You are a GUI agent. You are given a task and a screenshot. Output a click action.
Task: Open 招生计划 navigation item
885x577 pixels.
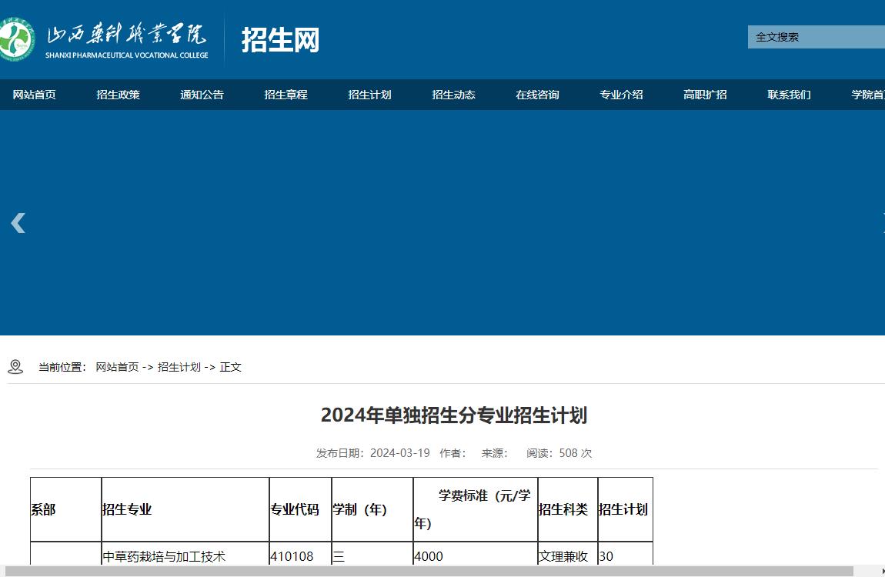[x=369, y=95]
